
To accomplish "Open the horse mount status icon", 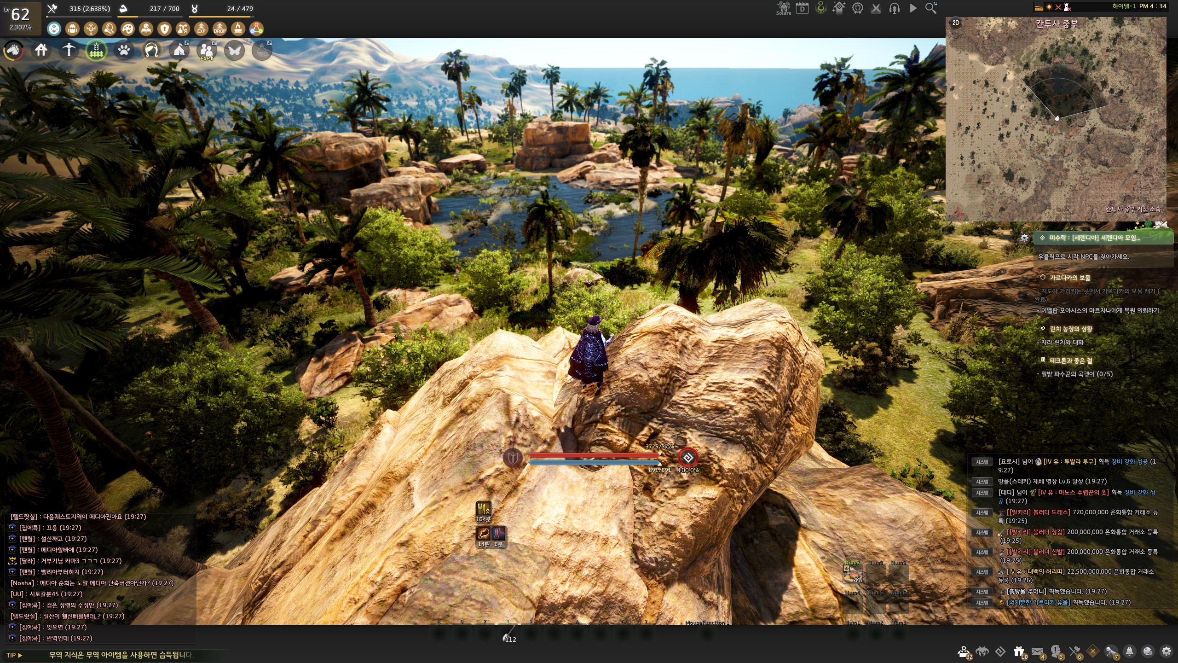I will click(x=13, y=50).
